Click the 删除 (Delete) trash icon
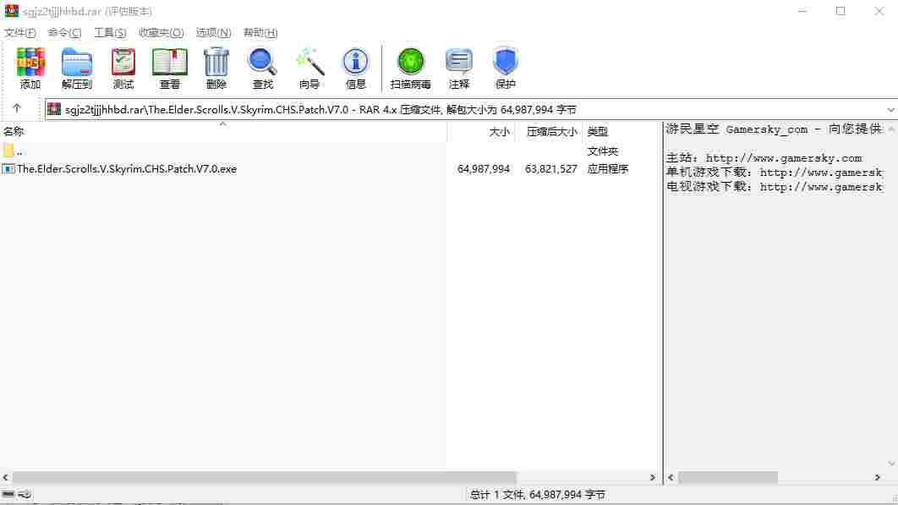This screenshot has height=505, width=898. (216, 62)
